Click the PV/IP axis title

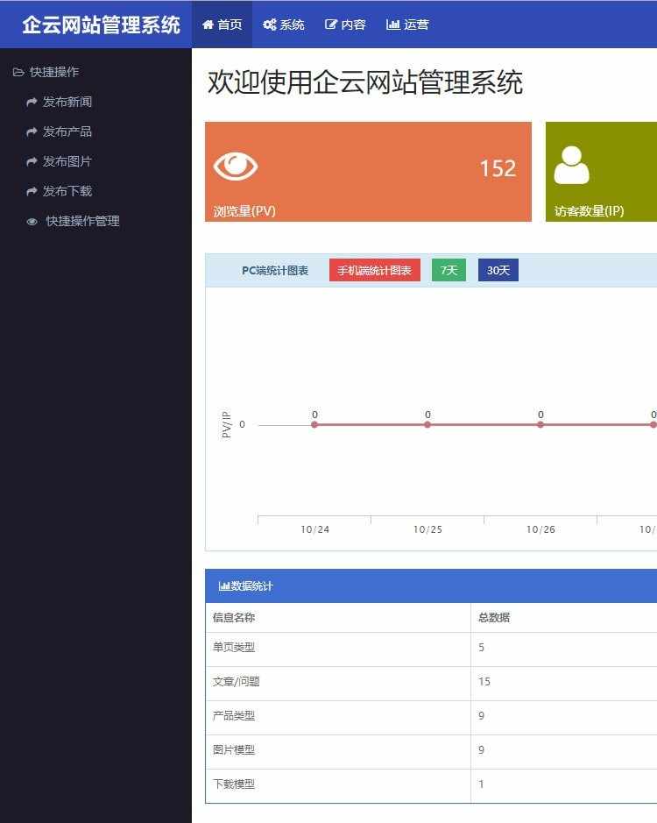(226, 424)
